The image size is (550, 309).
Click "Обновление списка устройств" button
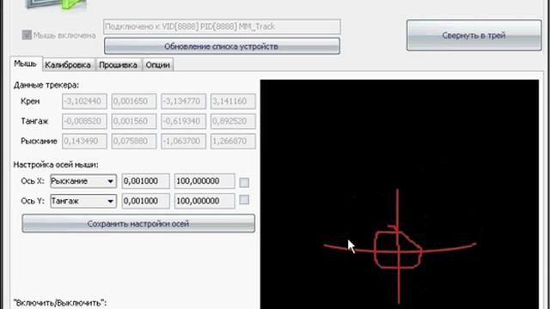pos(222,46)
